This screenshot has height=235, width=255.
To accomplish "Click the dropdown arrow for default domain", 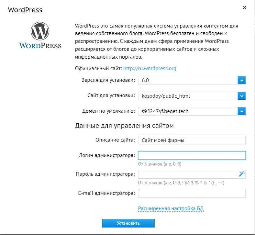I will (x=241, y=111).
